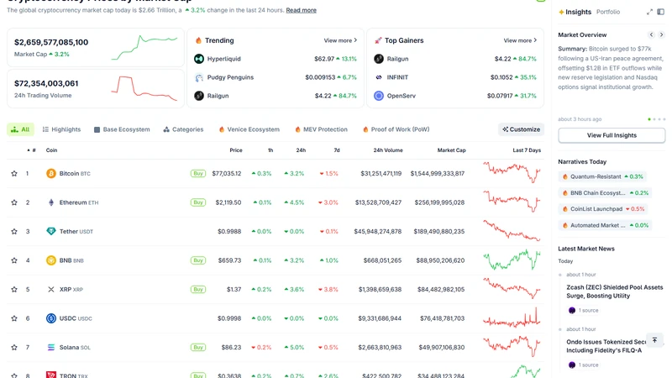
Task: Open the Categories tab
Action: 183,129
